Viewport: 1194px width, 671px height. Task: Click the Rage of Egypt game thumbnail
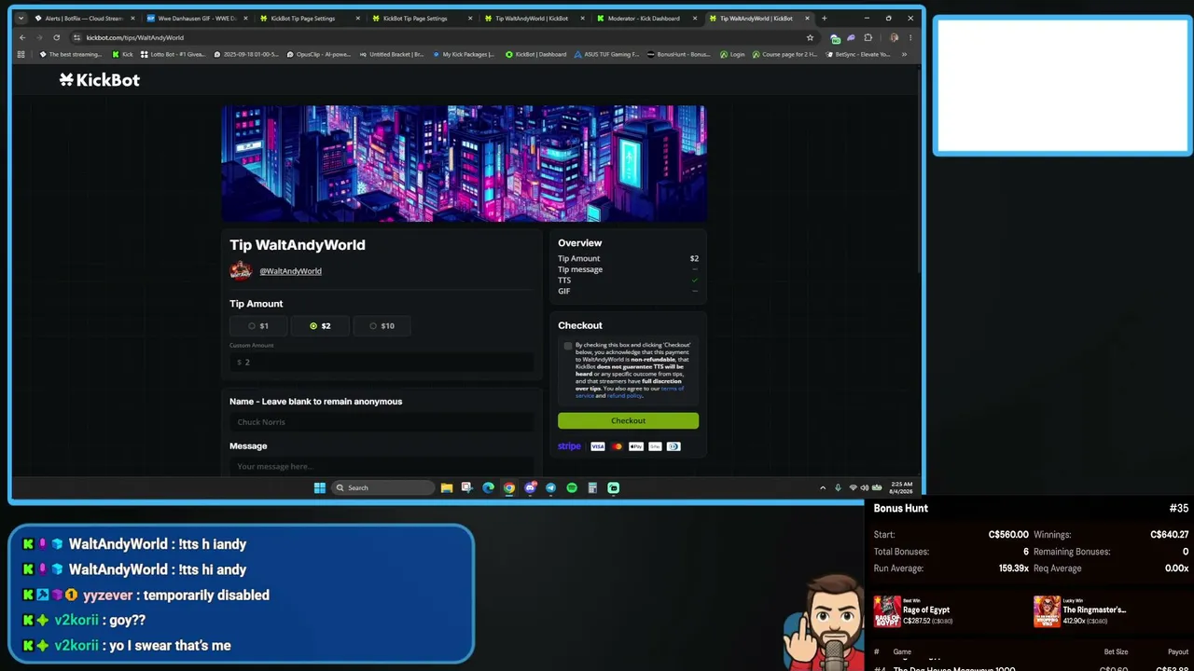pos(887,611)
